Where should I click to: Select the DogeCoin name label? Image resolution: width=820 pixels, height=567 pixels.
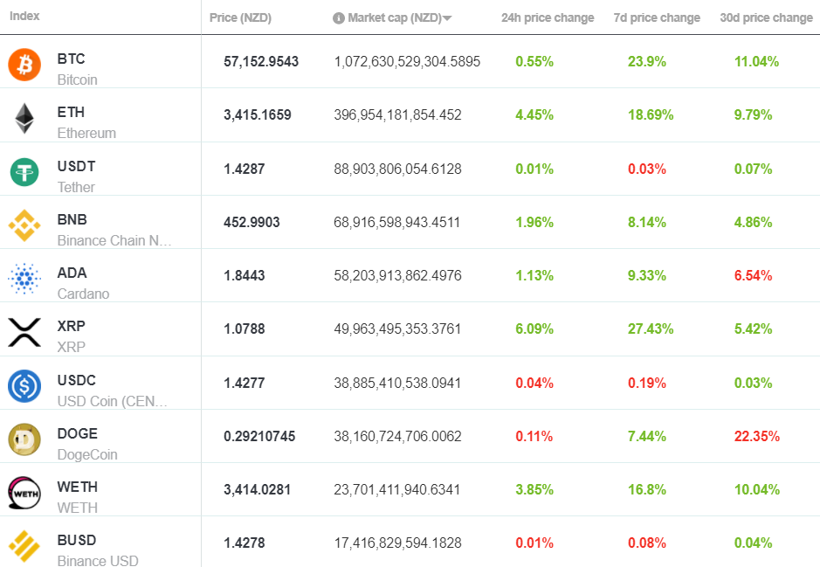87,454
